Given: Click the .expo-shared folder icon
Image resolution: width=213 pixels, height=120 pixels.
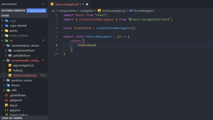Looking at the screenshot, I should coord(6,25).
